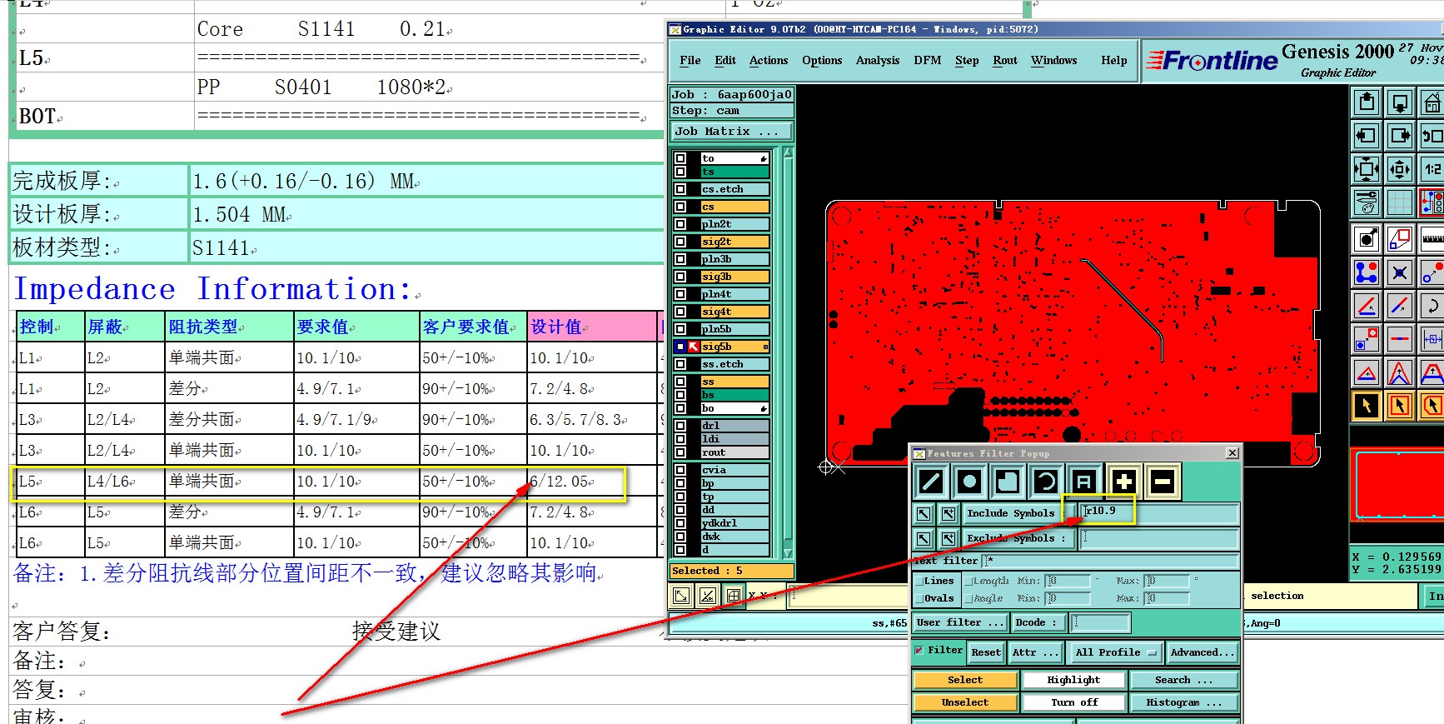Click the board overview thumbnail

1397,487
